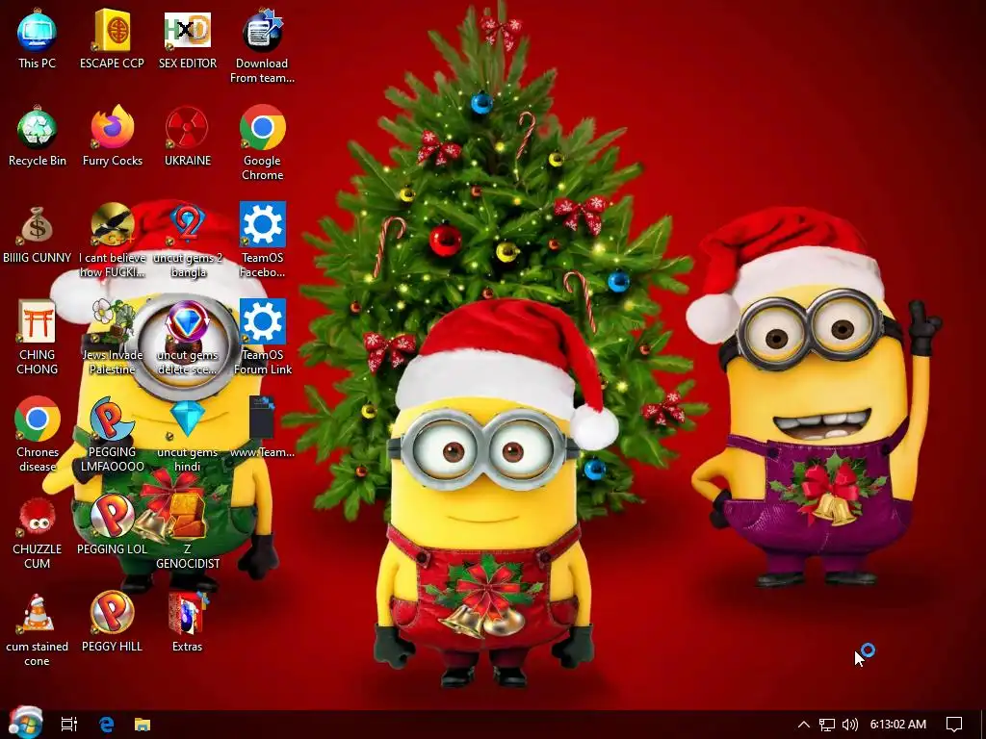The image size is (986, 739).
Task: Click the network status tray icon
Action: (827, 725)
